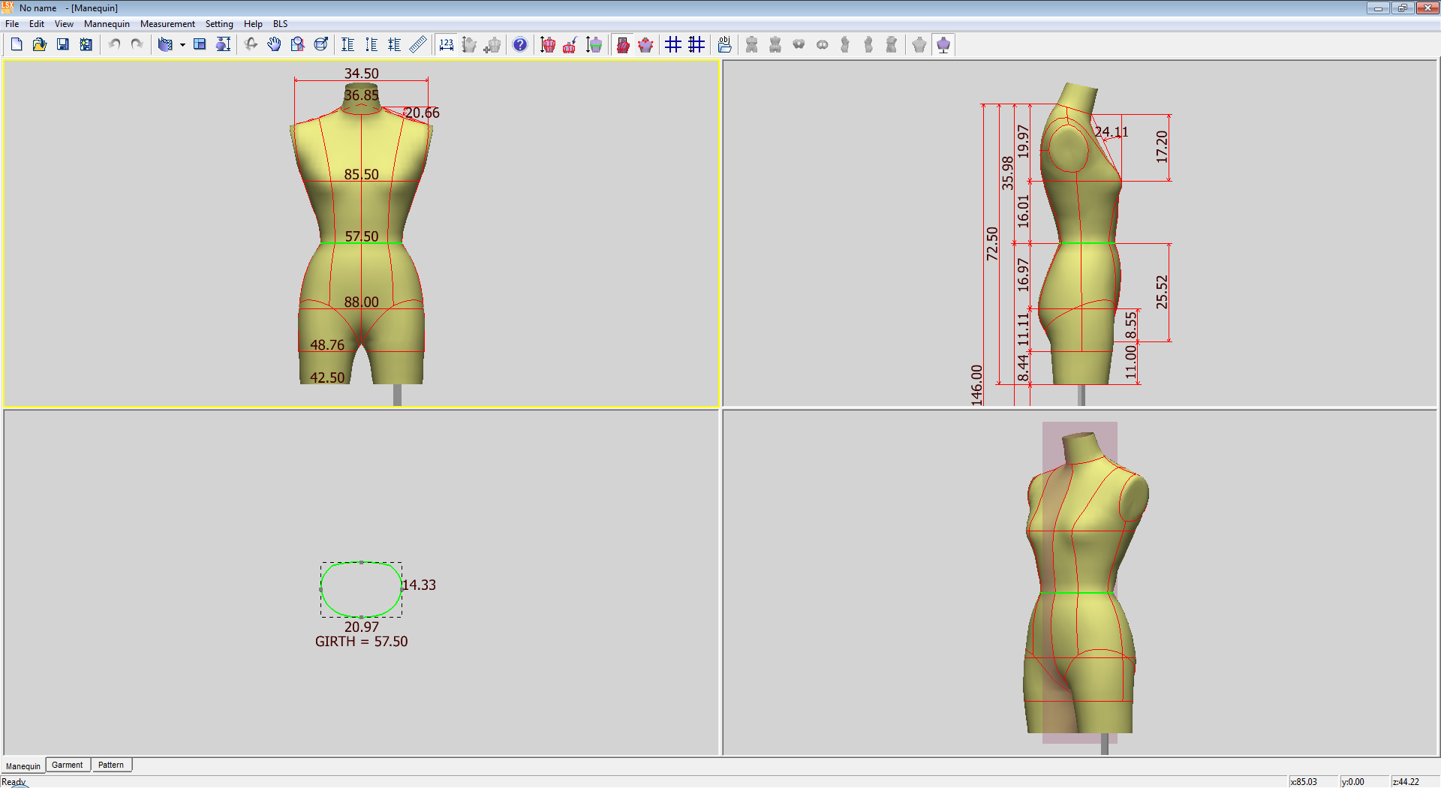Save the mannequin with the floppy disk icon
This screenshot has width=1441, height=788.
pyautogui.click(x=63, y=45)
